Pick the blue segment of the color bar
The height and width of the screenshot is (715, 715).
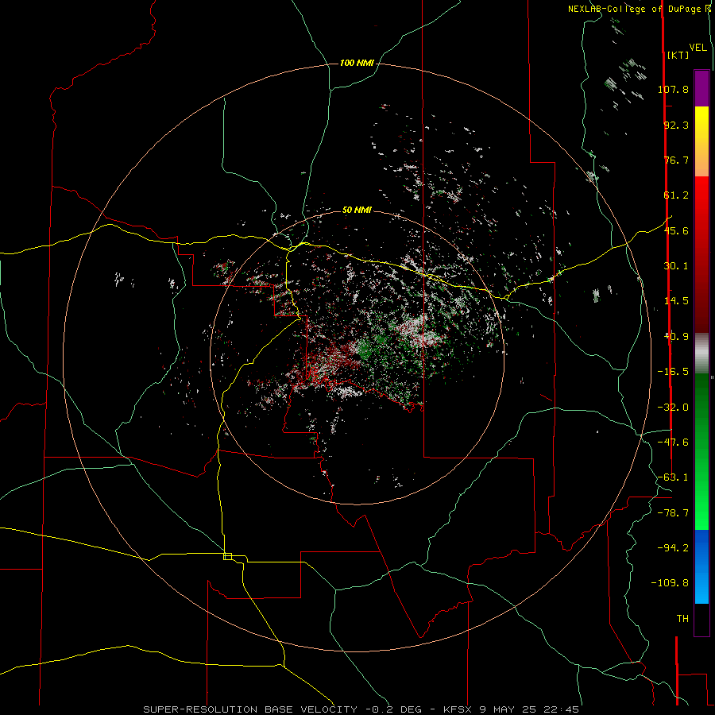click(x=701, y=566)
